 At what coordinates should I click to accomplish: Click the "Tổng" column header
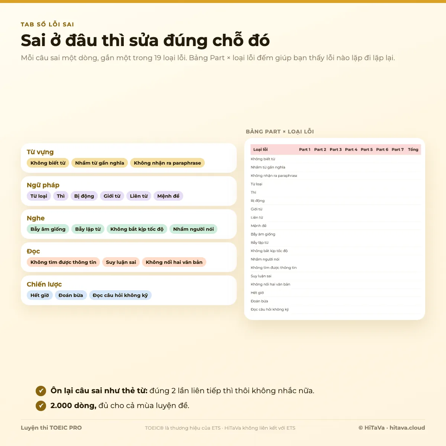tap(413, 149)
